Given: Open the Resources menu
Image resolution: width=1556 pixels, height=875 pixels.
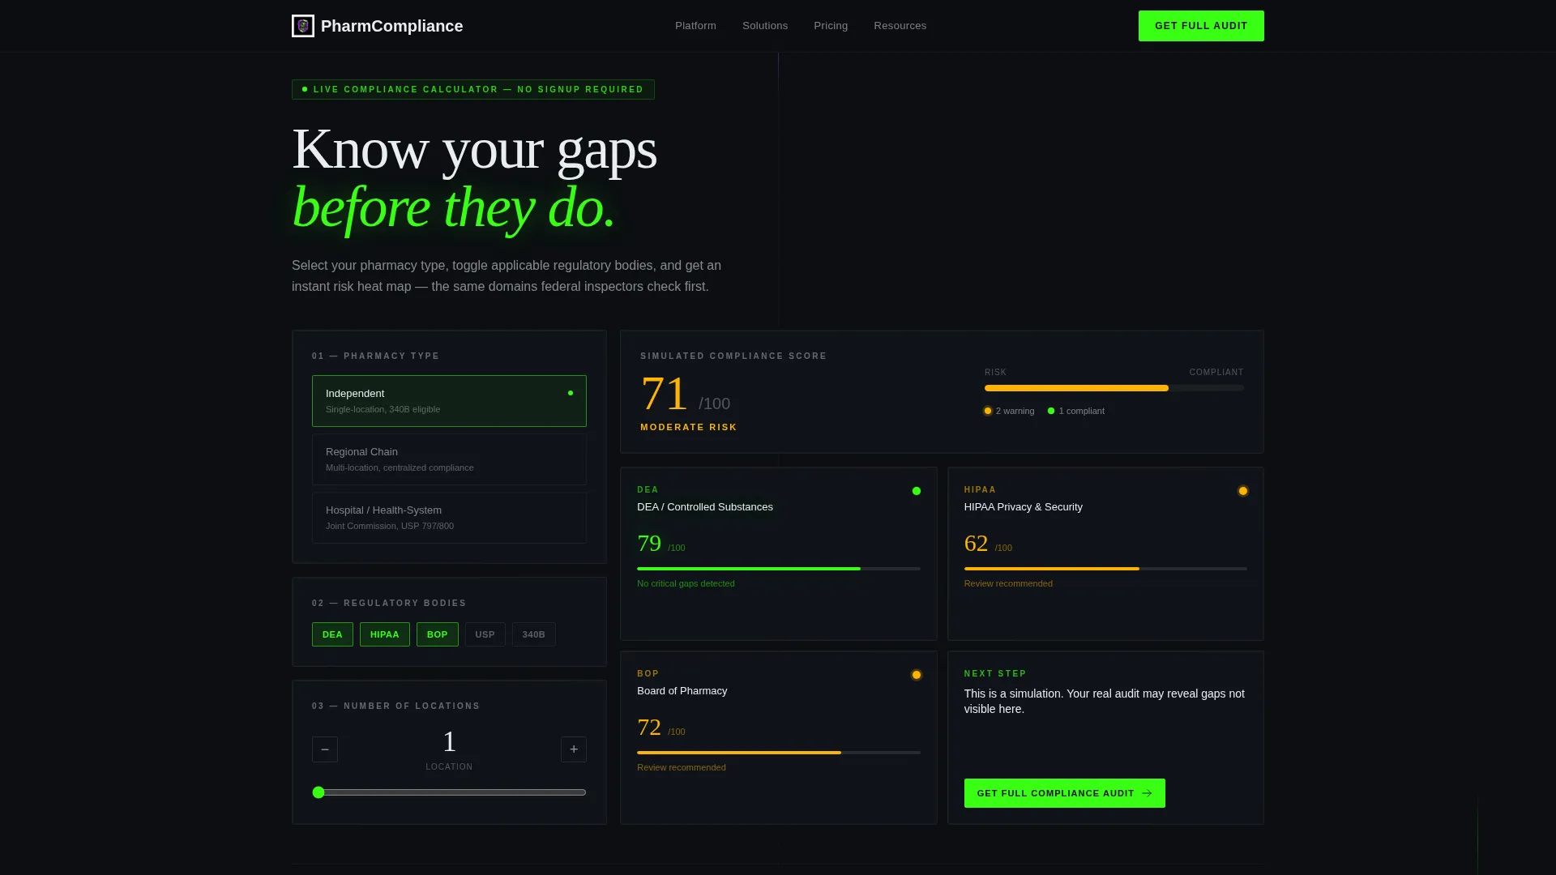Looking at the screenshot, I should pyautogui.click(x=900, y=26).
